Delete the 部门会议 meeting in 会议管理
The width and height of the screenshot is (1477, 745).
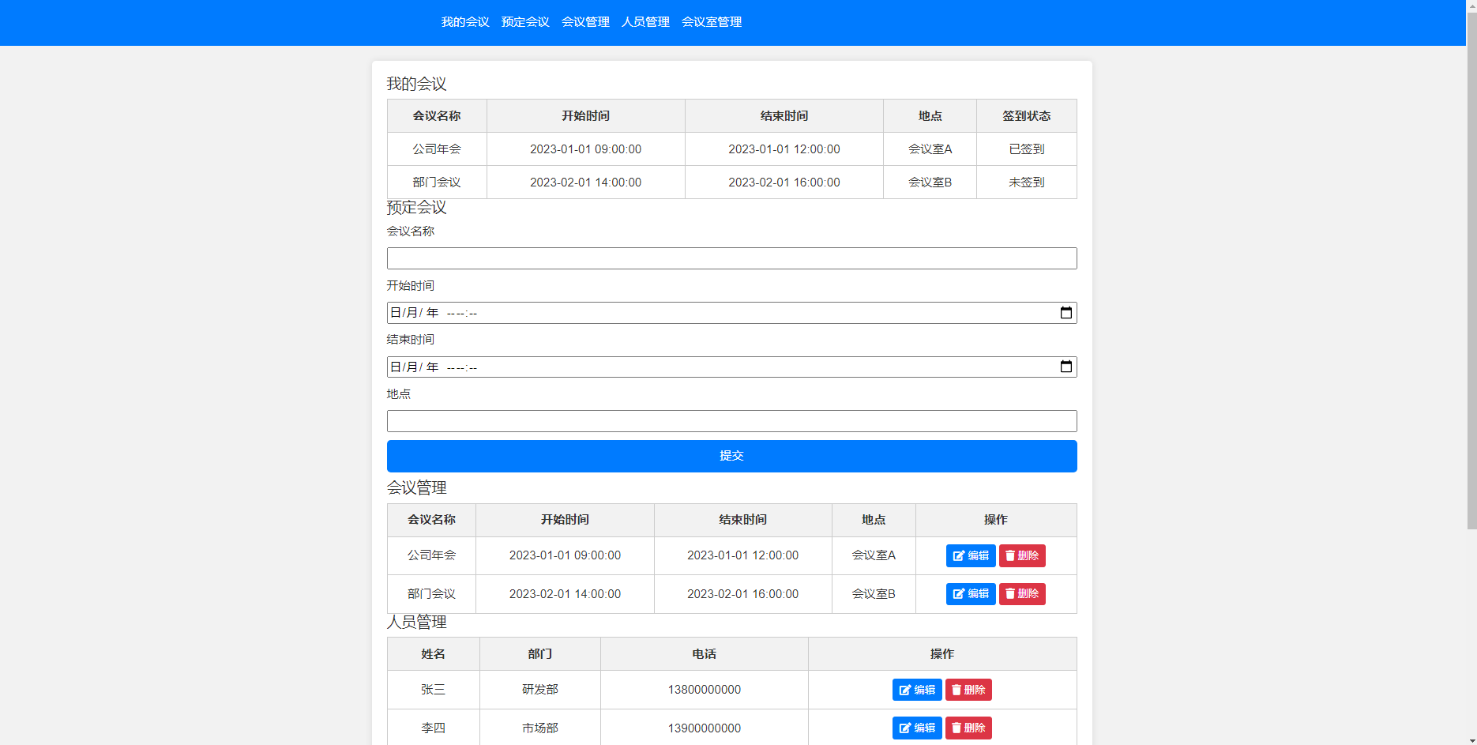(1022, 594)
